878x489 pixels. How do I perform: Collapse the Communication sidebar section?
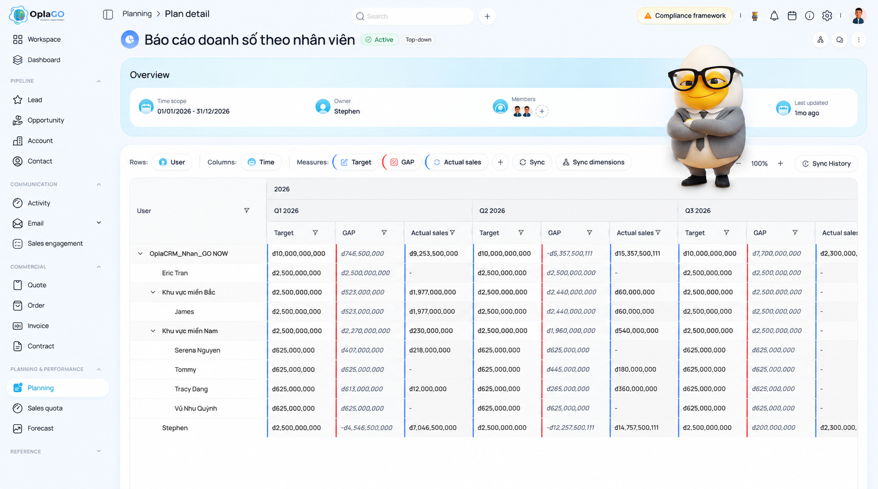(x=99, y=184)
